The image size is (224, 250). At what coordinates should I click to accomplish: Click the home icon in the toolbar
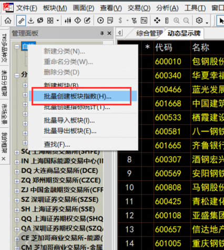coord(8,20)
